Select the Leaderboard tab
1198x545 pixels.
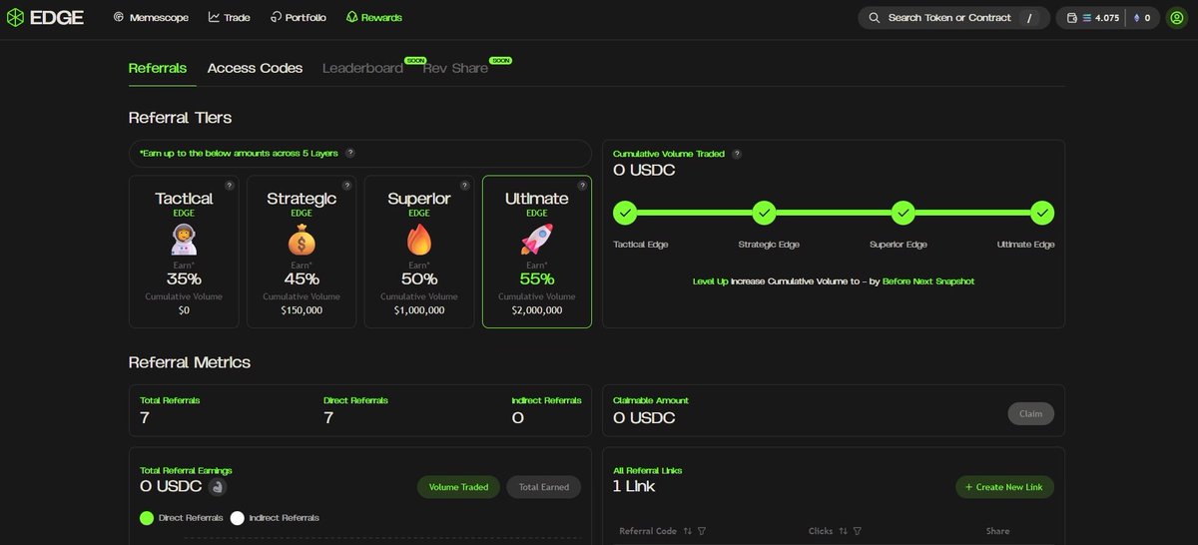(362, 68)
